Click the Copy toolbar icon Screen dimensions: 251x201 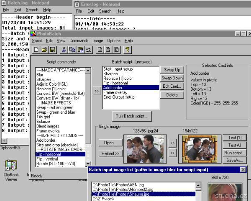pyautogui.click(x=72, y=50)
